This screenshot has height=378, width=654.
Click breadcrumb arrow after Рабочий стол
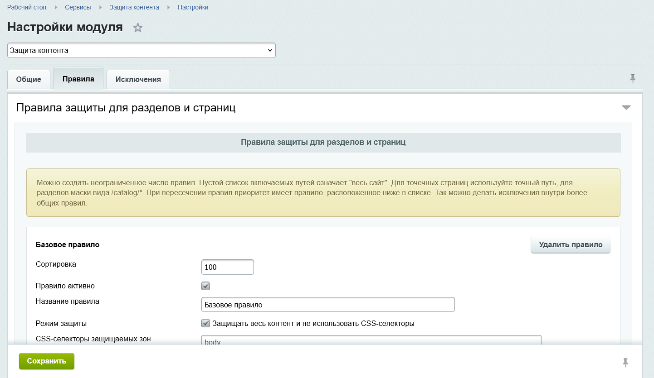(x=56, y=8)
